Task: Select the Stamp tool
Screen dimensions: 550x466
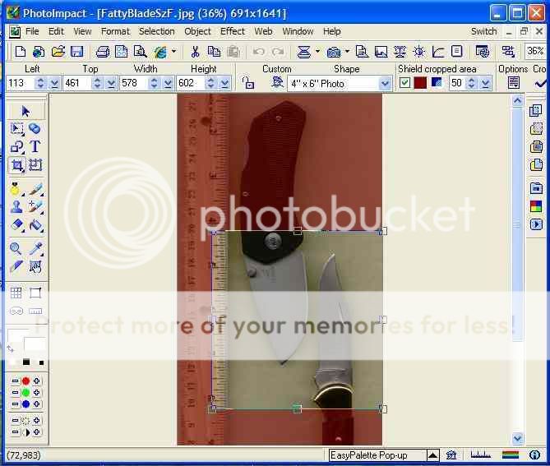Action: 16,207
